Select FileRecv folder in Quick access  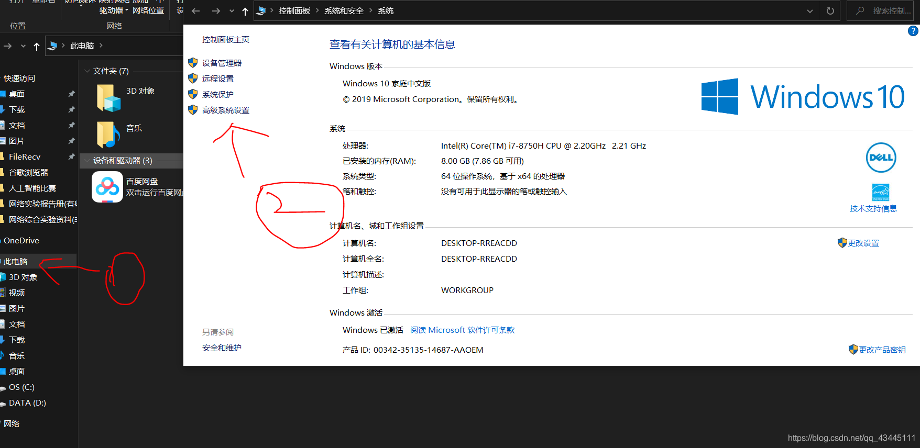click(24, 156)
